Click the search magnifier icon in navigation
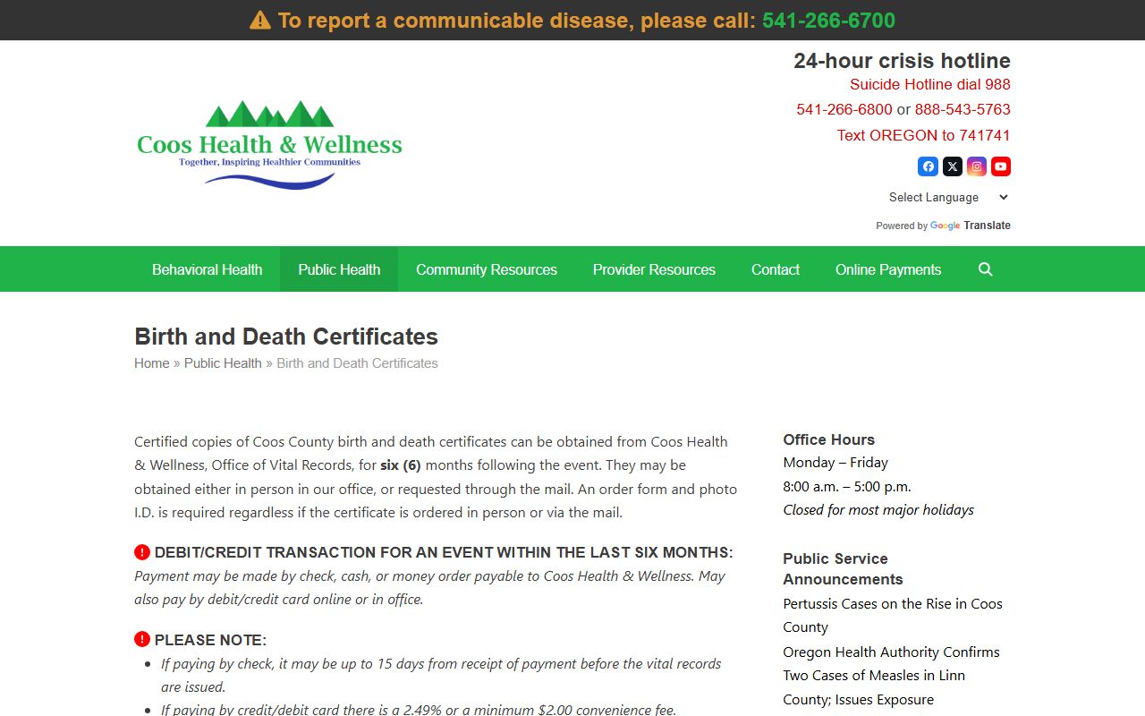Image resolution: width=1145 pixels, height=716 pixels. click(986, 269)
